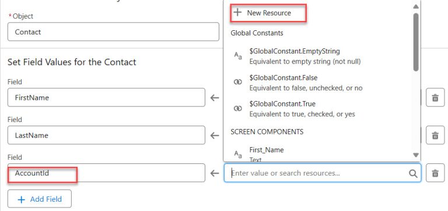Click the boolean icon next to $GlobalConstant.False
The height and width of the screenshot is (211, 448).
[x=238, y=82]
